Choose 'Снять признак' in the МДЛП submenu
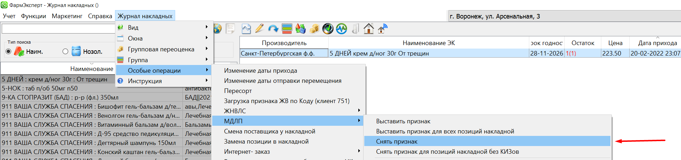The height and width of the screenshot is (160, 681). click(x=397, y=141)
